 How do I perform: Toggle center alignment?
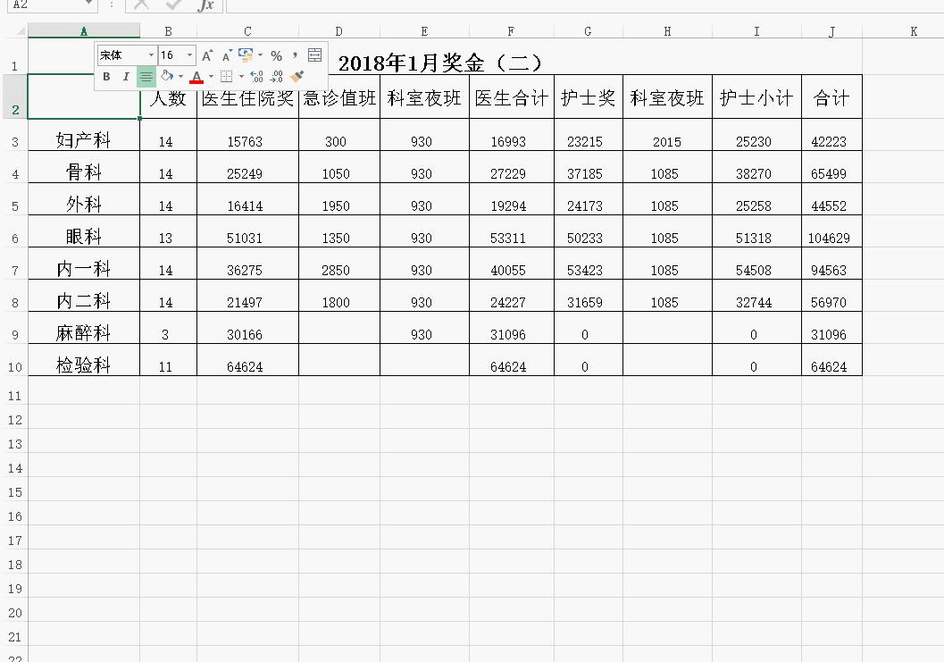pyautogui.click(x=147, y=77)
